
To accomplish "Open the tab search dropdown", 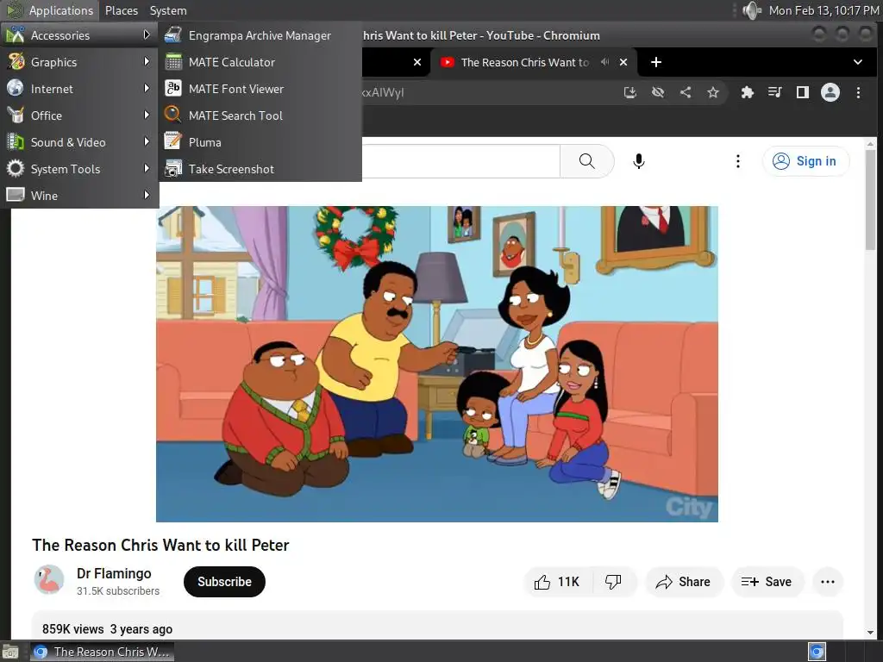I will click(858, 62).
